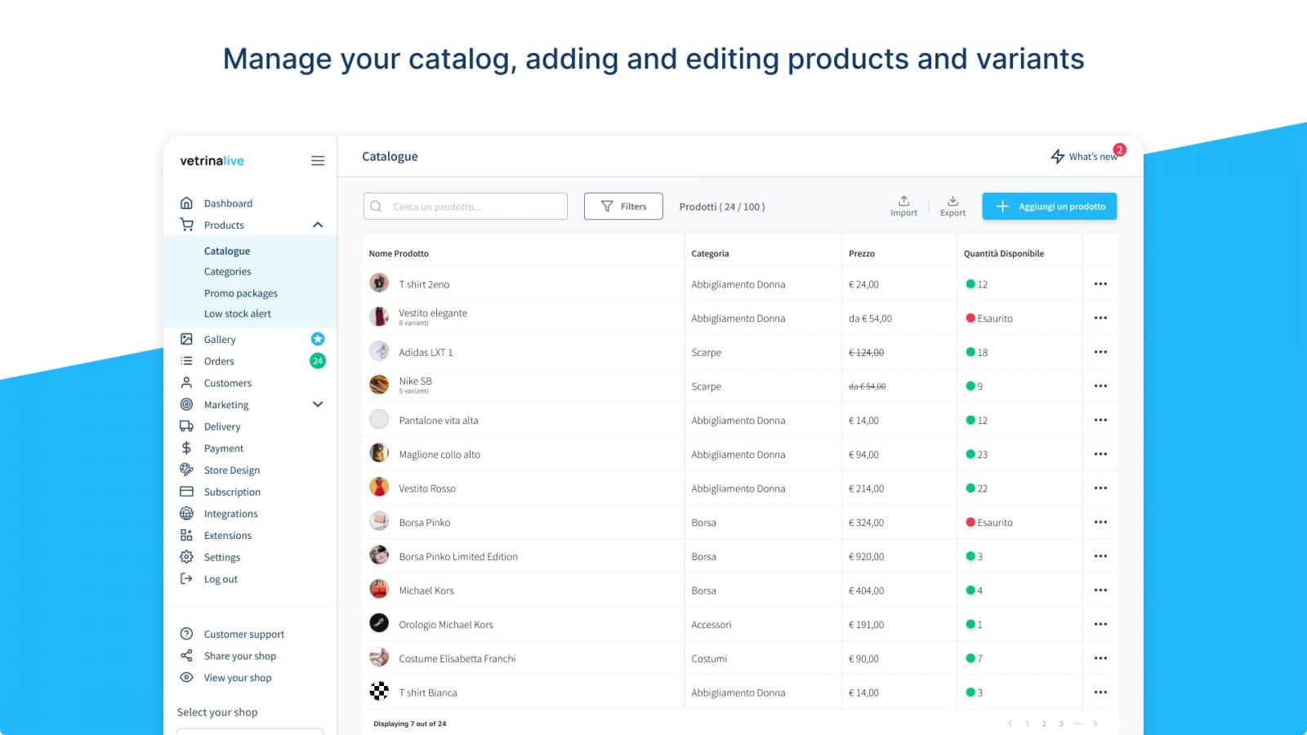1307x735 pixels.
Task: Click the Aggiungi un prodotto button
Action: coord(1049,206)
